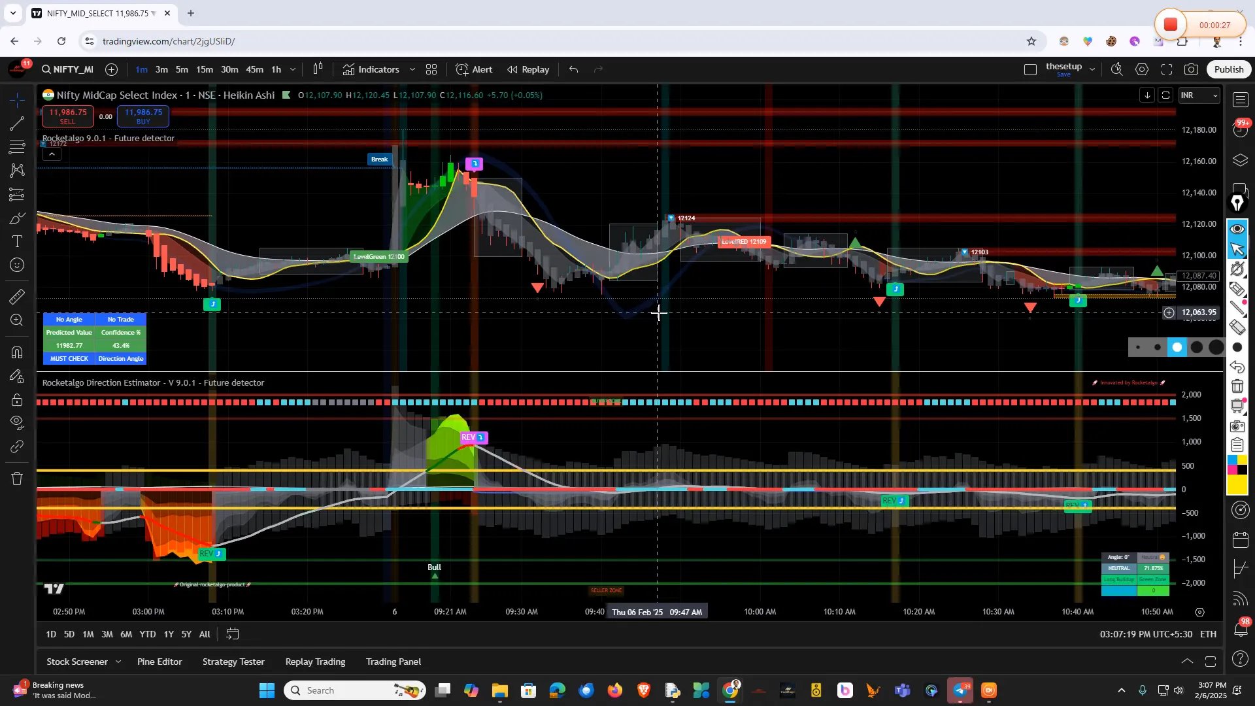This screenshot has height=706, width=1255.
Task: Open the INR currency dropdown
Action: click(x=1199, y=95)
